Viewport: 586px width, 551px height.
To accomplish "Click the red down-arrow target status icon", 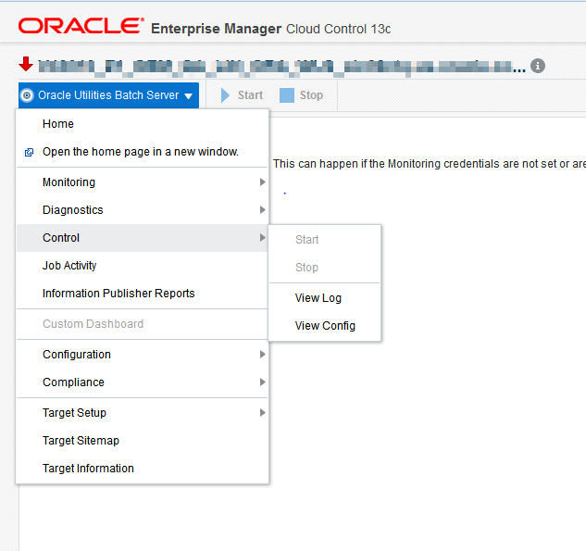I will point(26,64).
